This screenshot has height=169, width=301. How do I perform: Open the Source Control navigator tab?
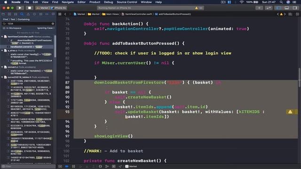9,14
